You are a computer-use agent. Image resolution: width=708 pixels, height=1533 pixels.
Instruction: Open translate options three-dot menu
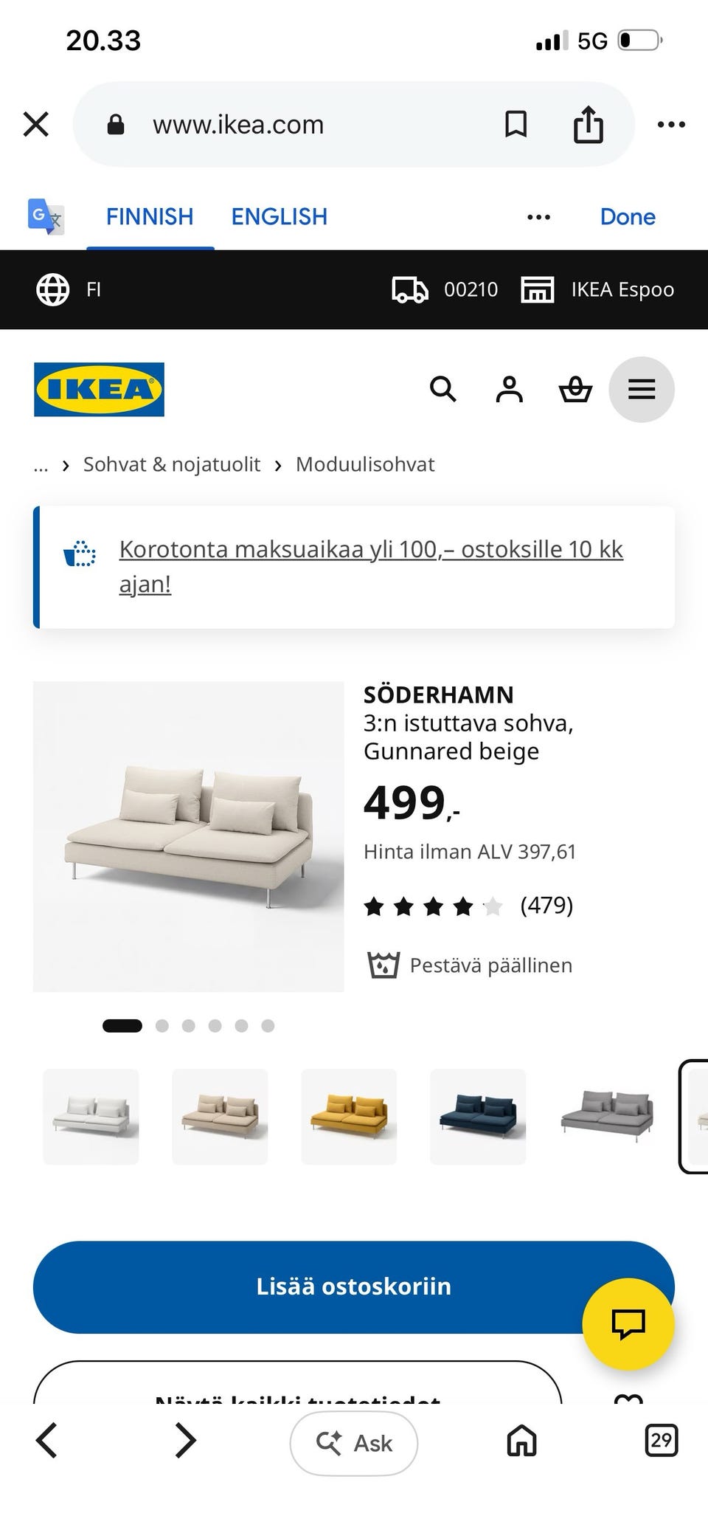(x=538, y=217)
